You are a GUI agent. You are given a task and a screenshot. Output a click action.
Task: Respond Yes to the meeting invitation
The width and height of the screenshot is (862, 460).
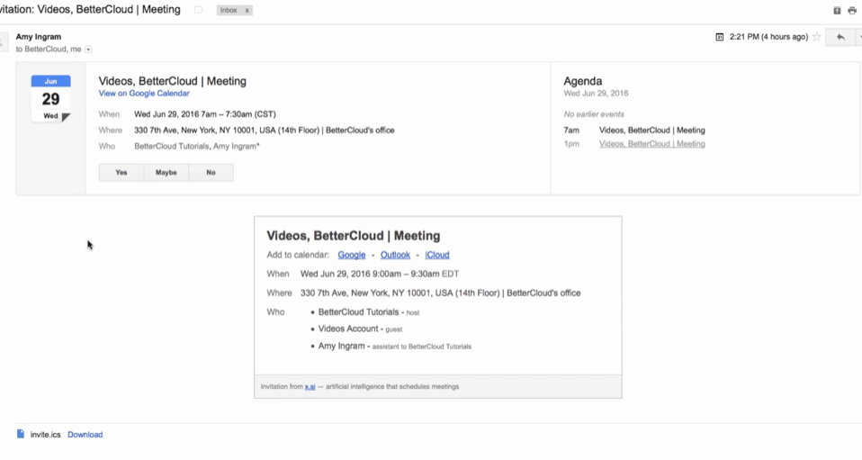point(121,172)
